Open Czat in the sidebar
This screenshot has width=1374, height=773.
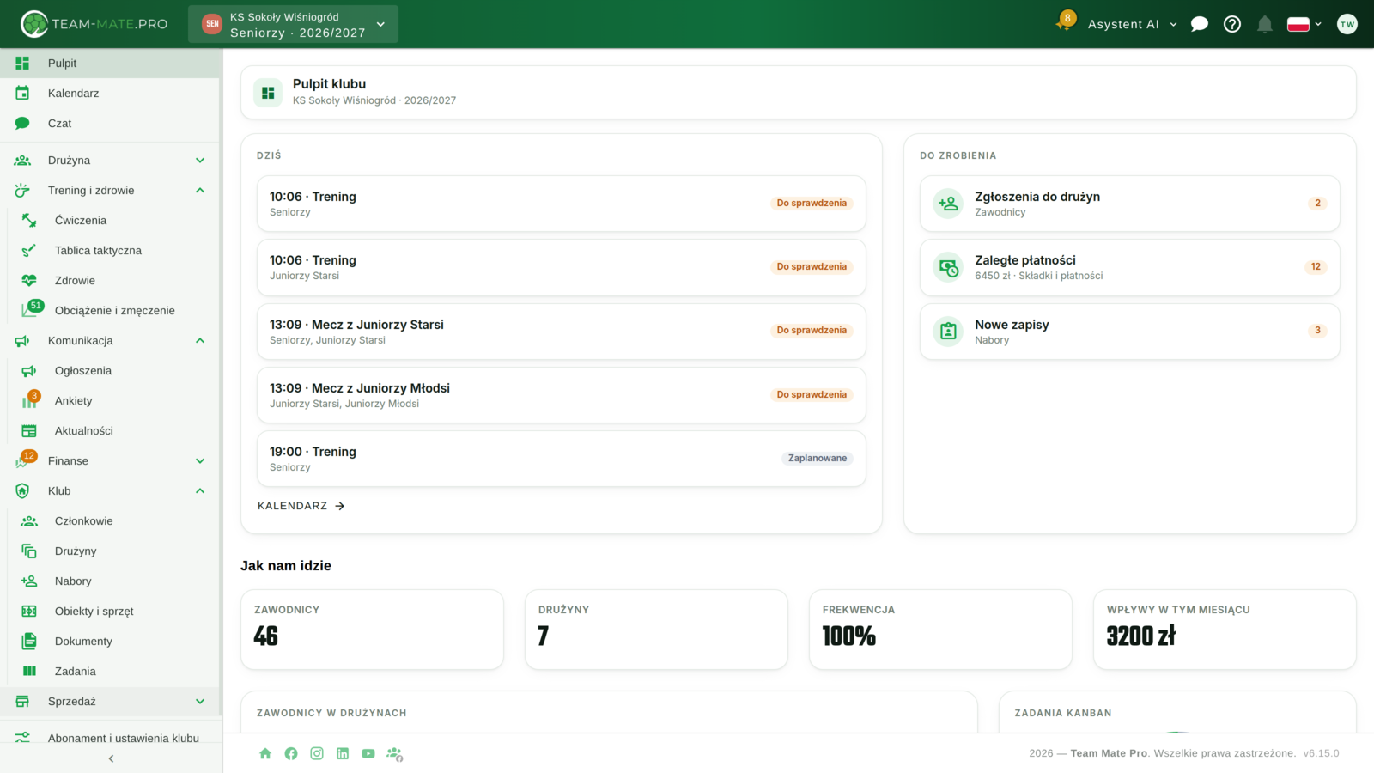110,123
